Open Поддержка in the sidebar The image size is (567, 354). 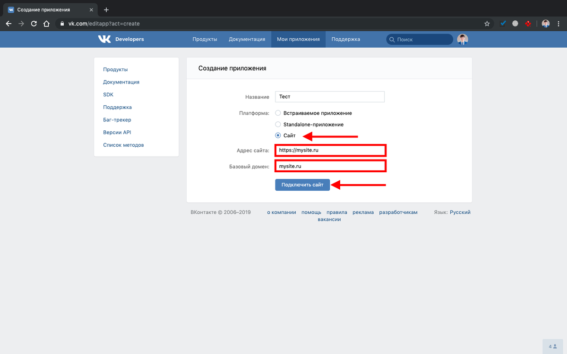(117, 107)
